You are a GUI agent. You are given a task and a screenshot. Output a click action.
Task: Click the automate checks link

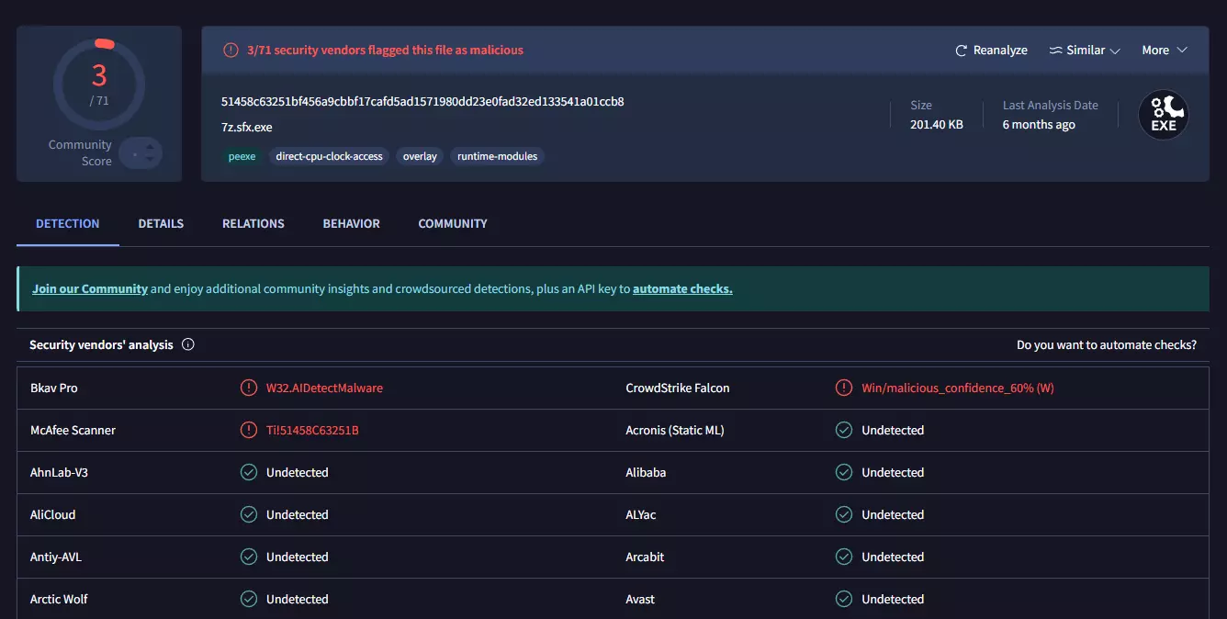[682, 288]
